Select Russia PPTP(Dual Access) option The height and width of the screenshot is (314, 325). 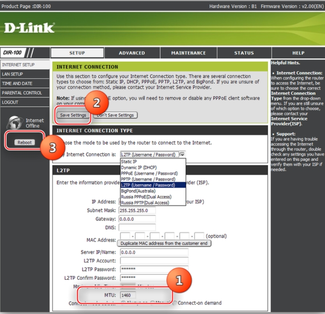(x=153, y=202)
